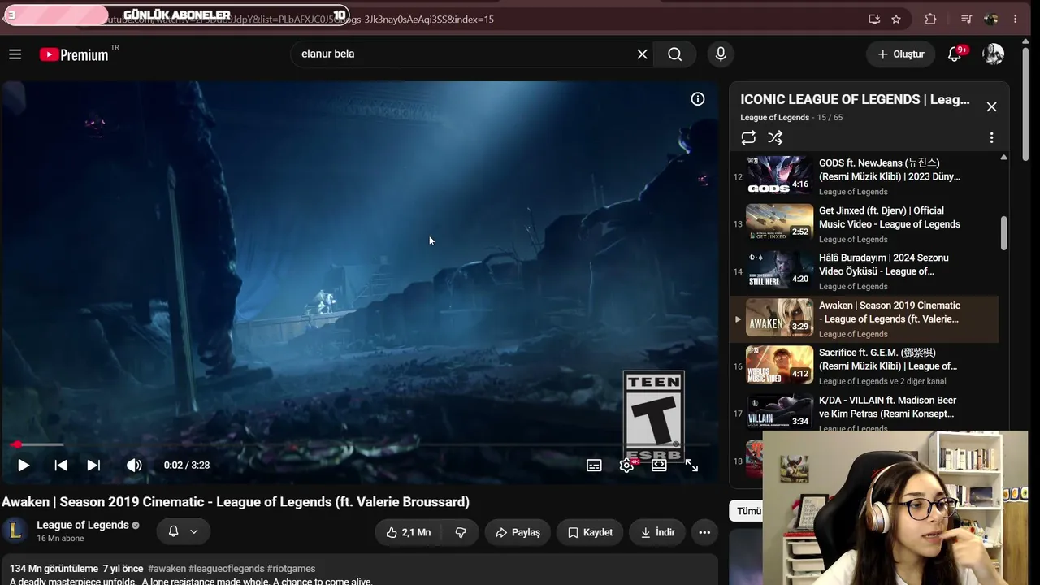1040x585 pixels.
Task: Mute the video volume
Action: click(x=134, y=466)
